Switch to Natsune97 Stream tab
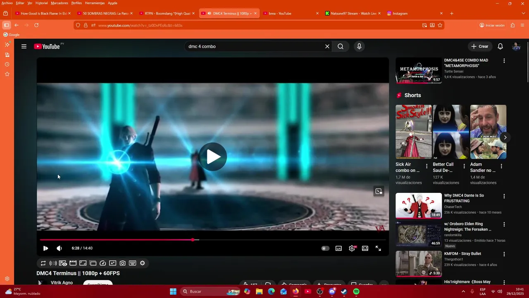Image resolution: width=529 pixels, height=298 pixels. click(353, 13)
